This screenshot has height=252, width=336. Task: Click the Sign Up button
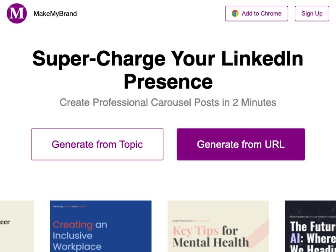(x=312, y=13)
